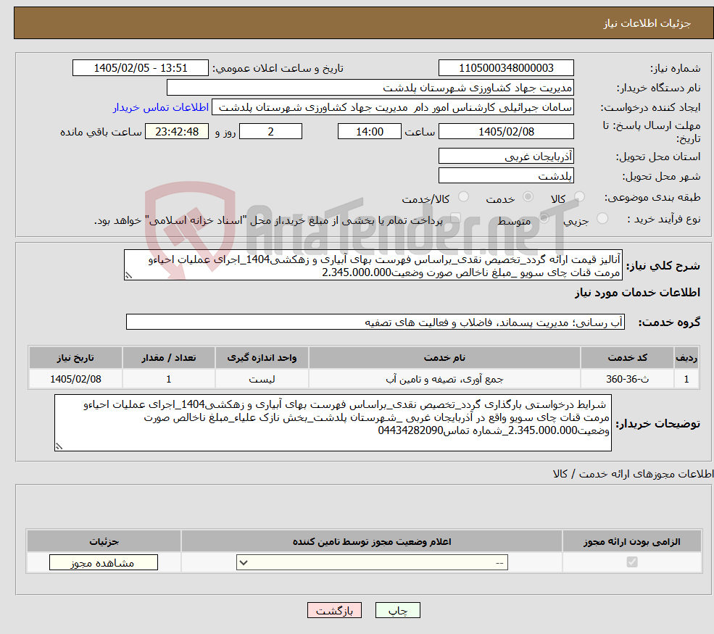The height and width of the screenshot is (634, 714).
Task: Click the تاریخ نیاز column header
Action: 75,358
